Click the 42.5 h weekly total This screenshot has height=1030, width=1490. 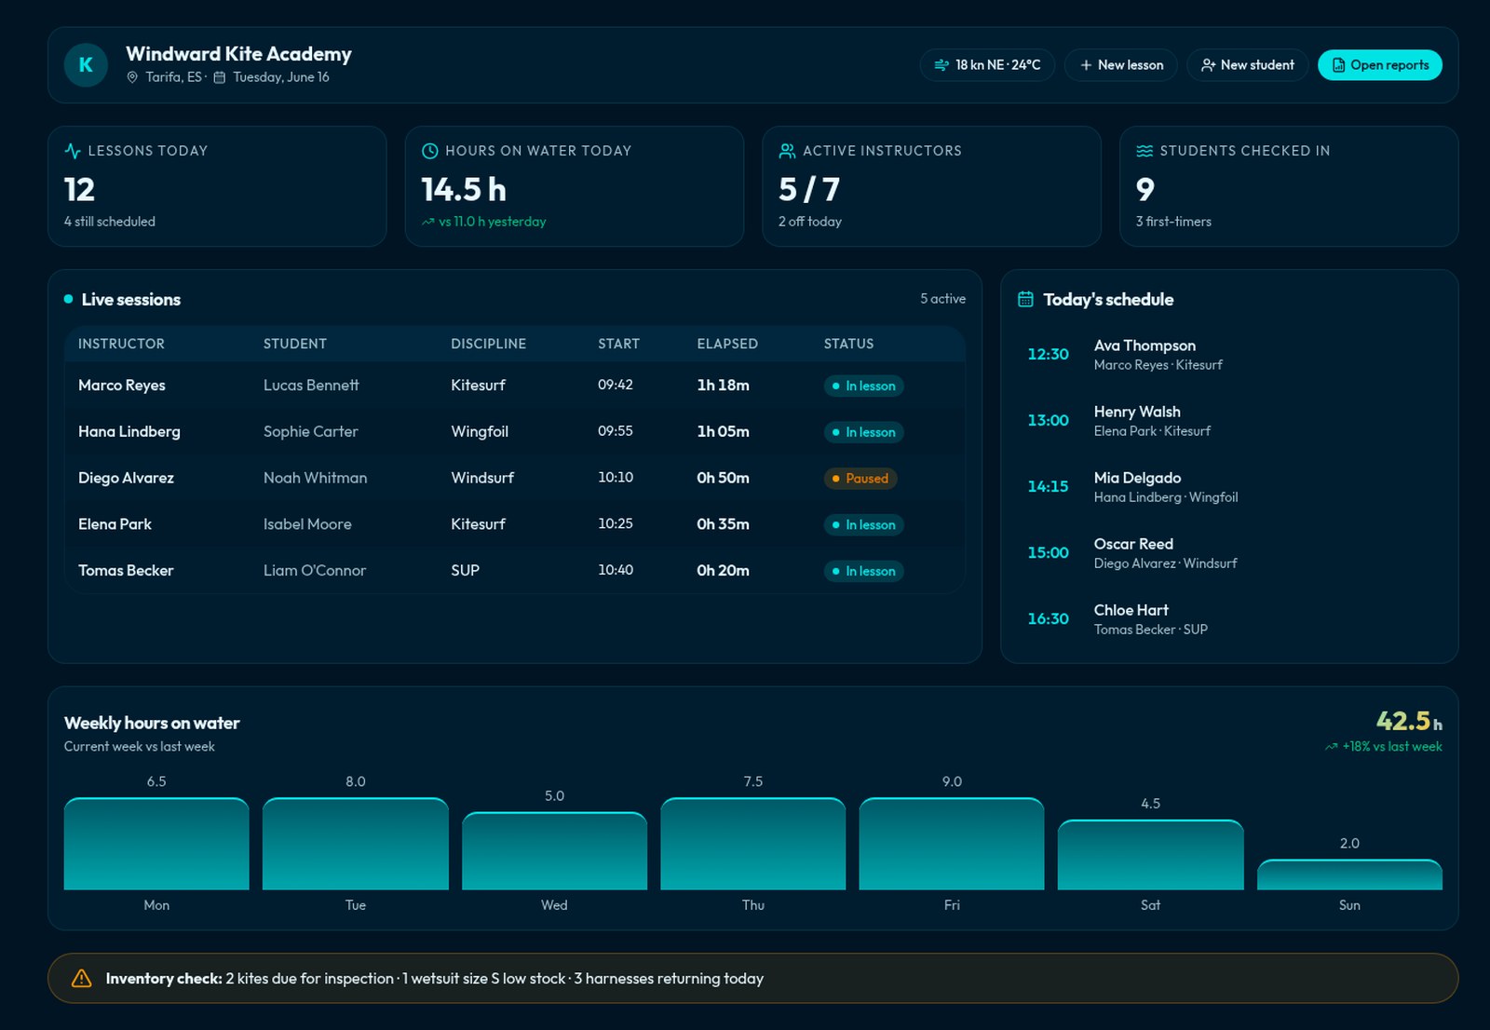1409,721
